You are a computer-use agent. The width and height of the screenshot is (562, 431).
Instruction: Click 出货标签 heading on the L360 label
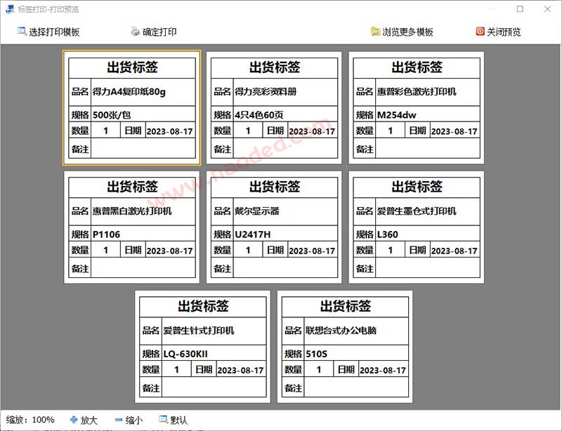pyautogui.click(x=417, y=186)
